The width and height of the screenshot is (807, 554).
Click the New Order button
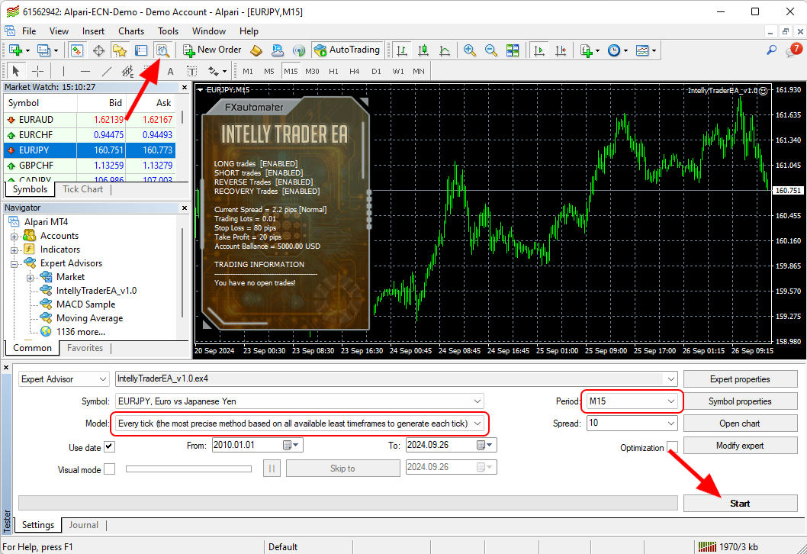tap(212, 50)
